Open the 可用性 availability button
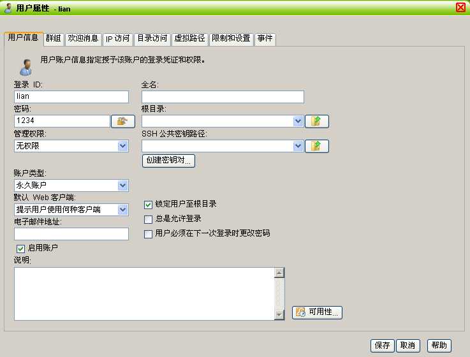The height and width of the screenshot is (357, 470). (x=317, y=312)
